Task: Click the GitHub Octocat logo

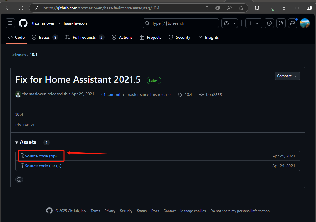Action: click(x=23, y=23)
